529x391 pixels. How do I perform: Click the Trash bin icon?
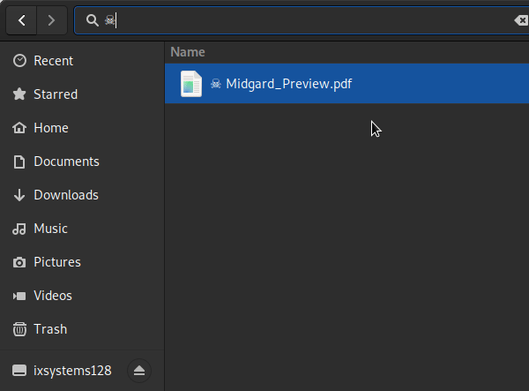coord(19,329)
